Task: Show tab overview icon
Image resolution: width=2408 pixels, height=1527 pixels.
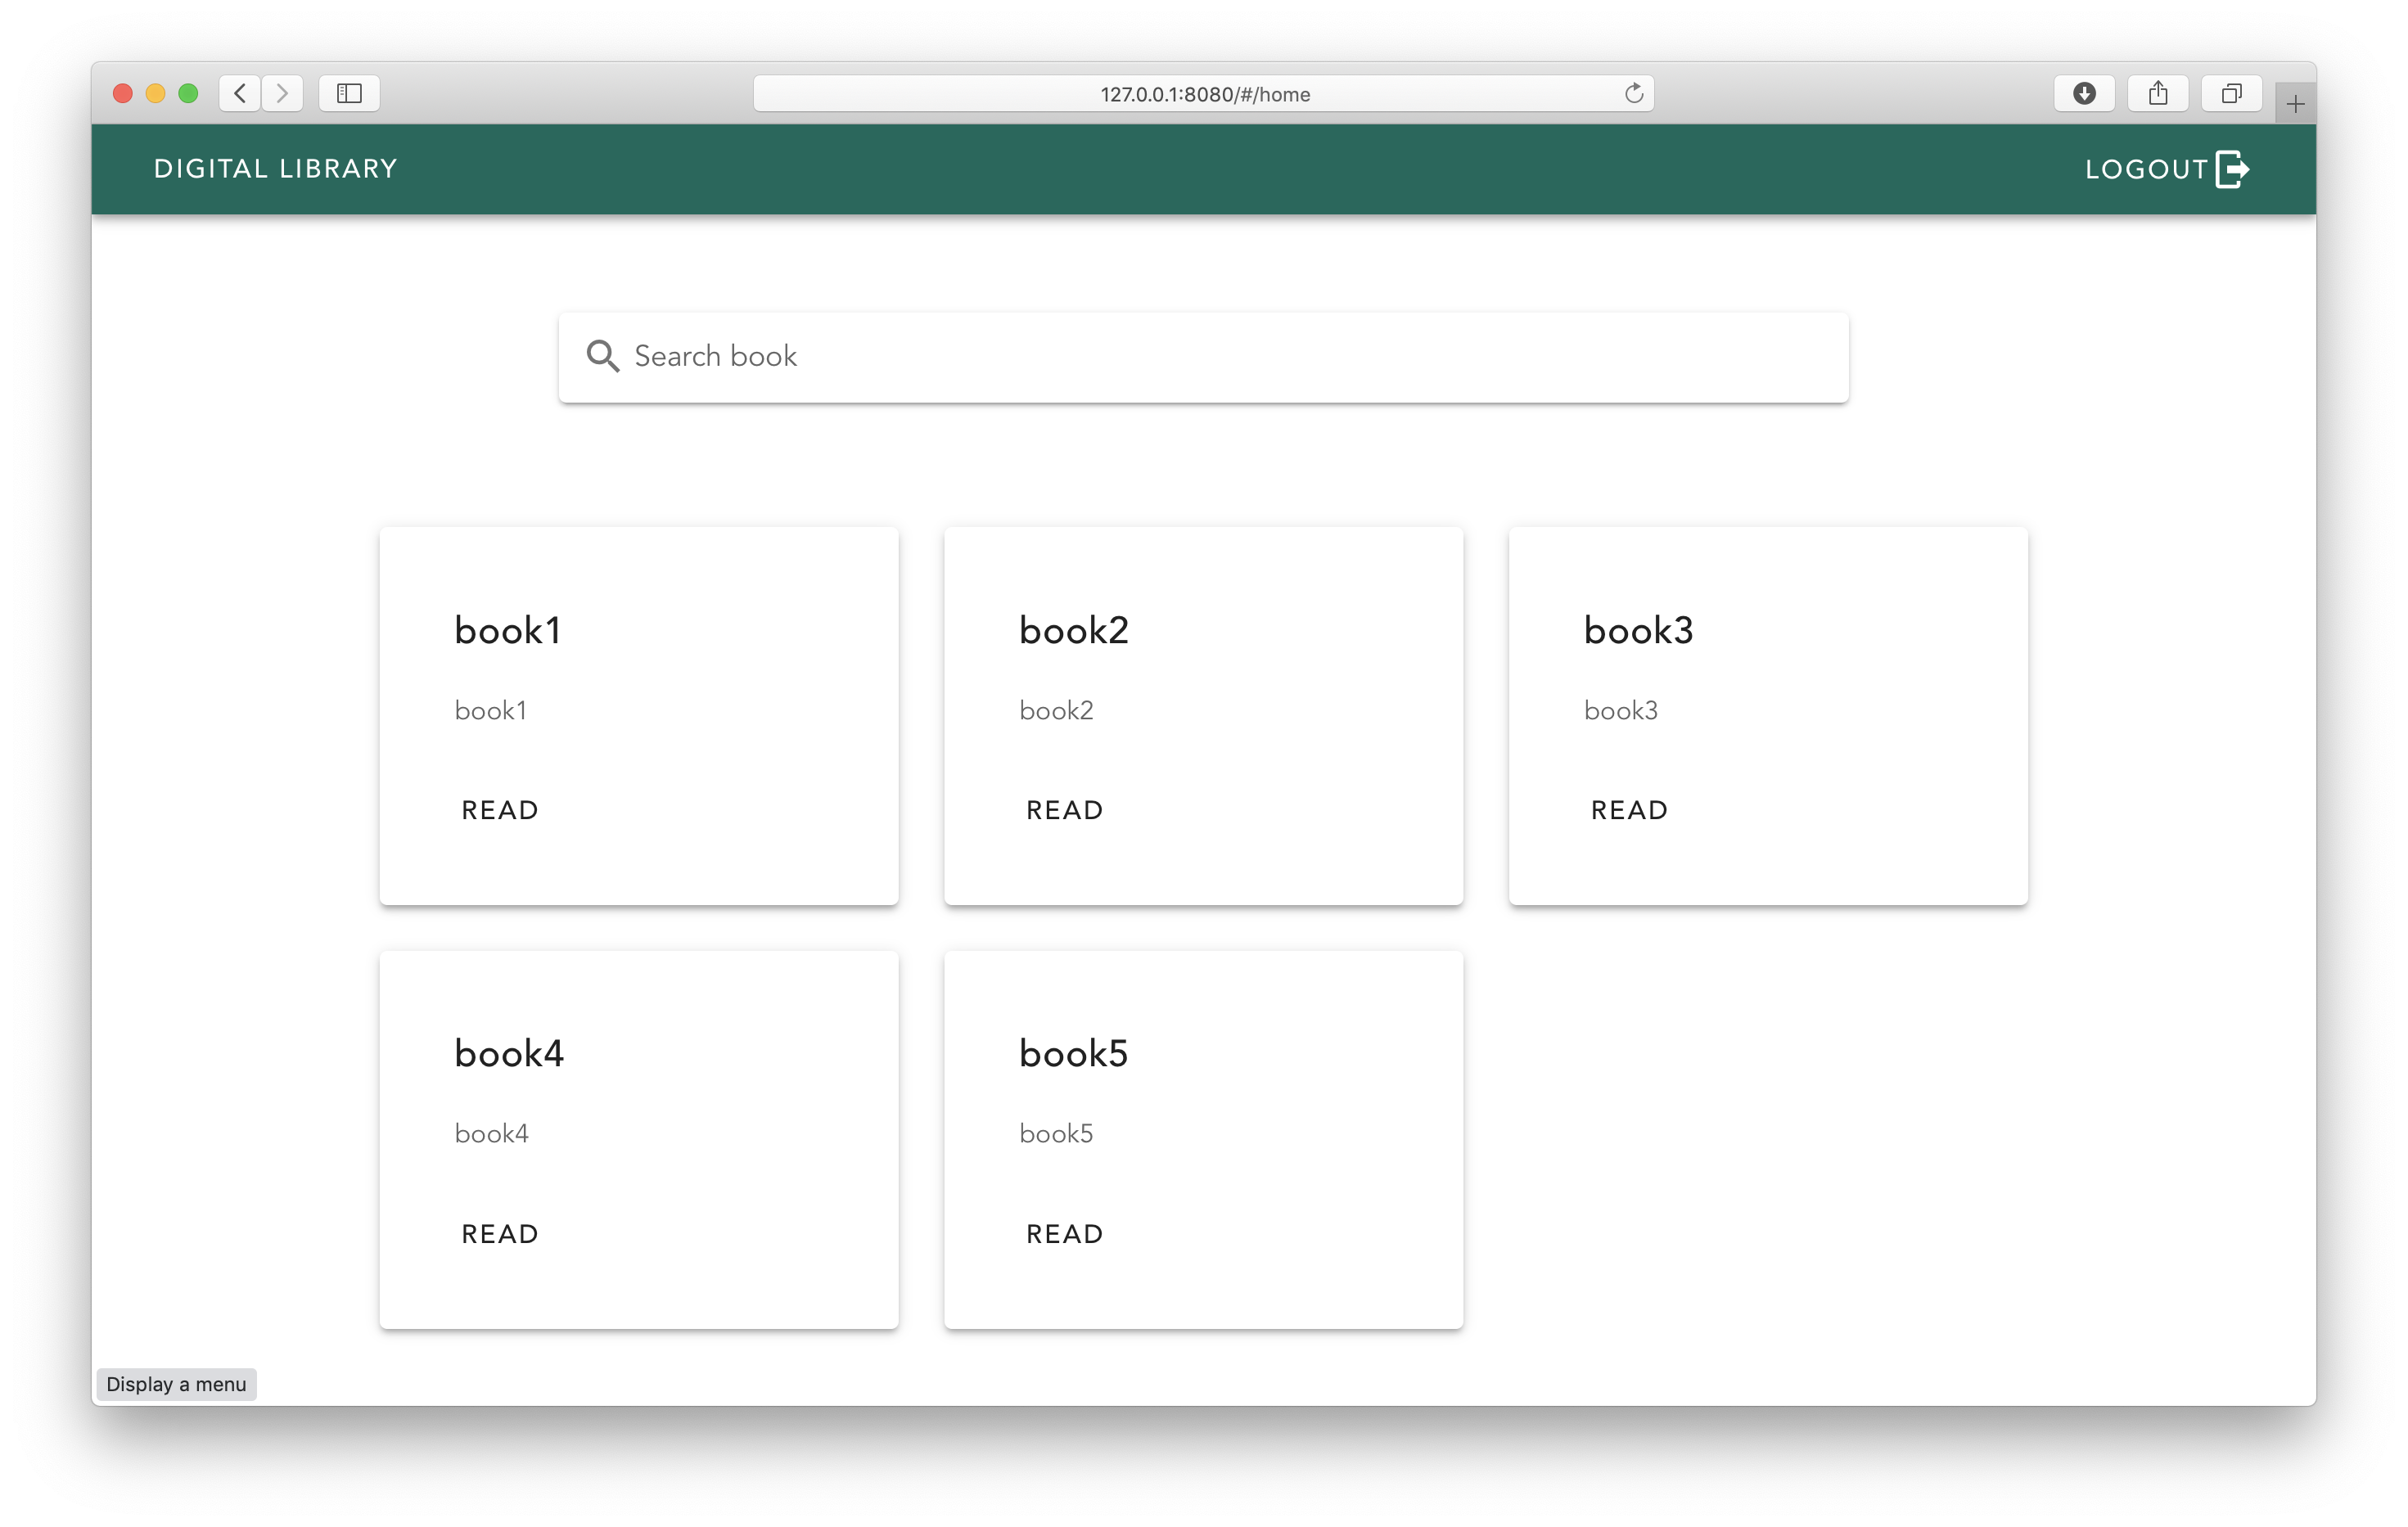Action: (x=2231, y=94)
